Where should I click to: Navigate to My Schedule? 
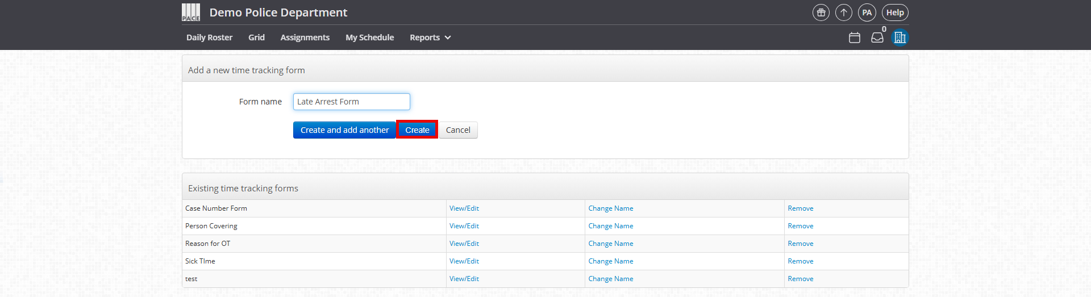click(370, 37)
